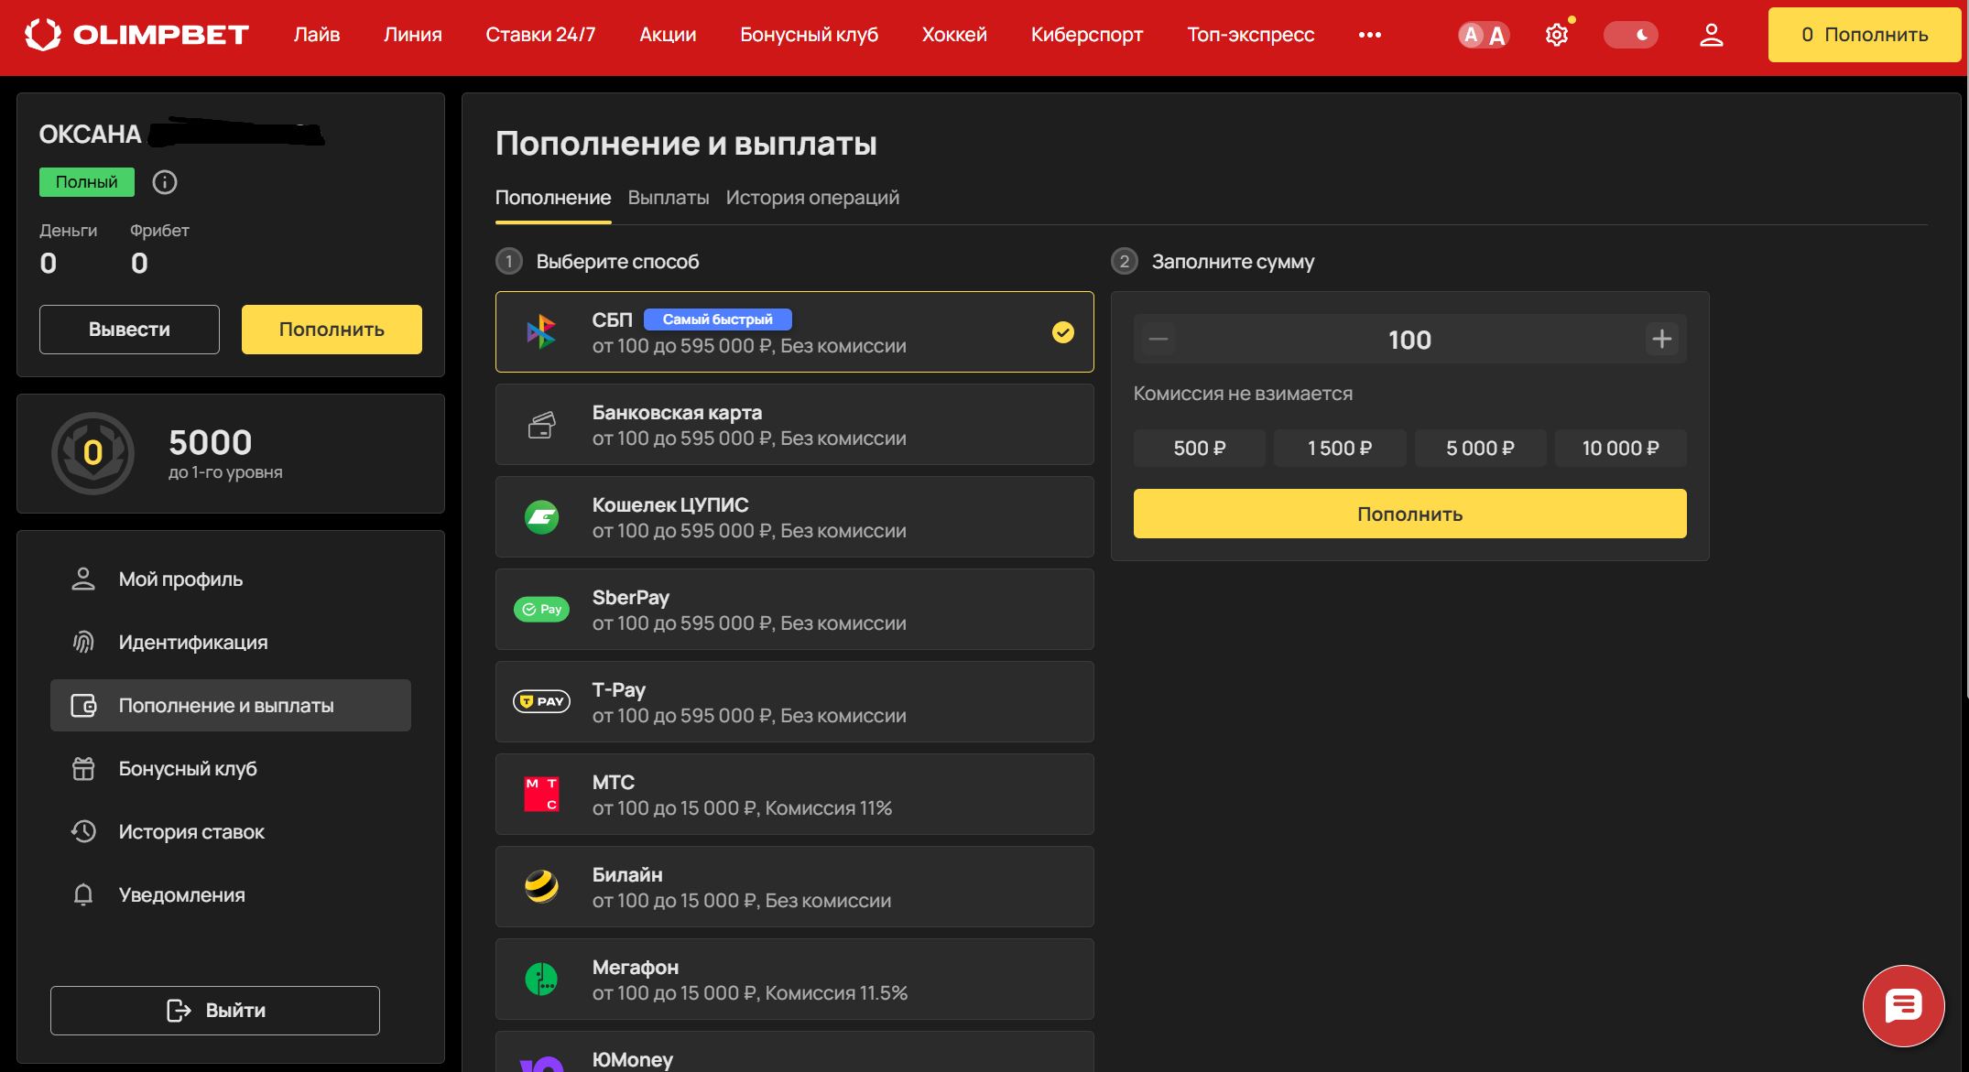
Task: Select the МТС payment method
Action: (x=795, y=795)
